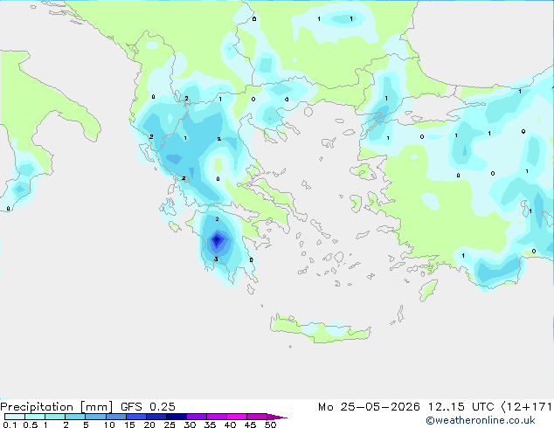Click the '(12+171' forecast offset text
554x428 pixels.
527,407
